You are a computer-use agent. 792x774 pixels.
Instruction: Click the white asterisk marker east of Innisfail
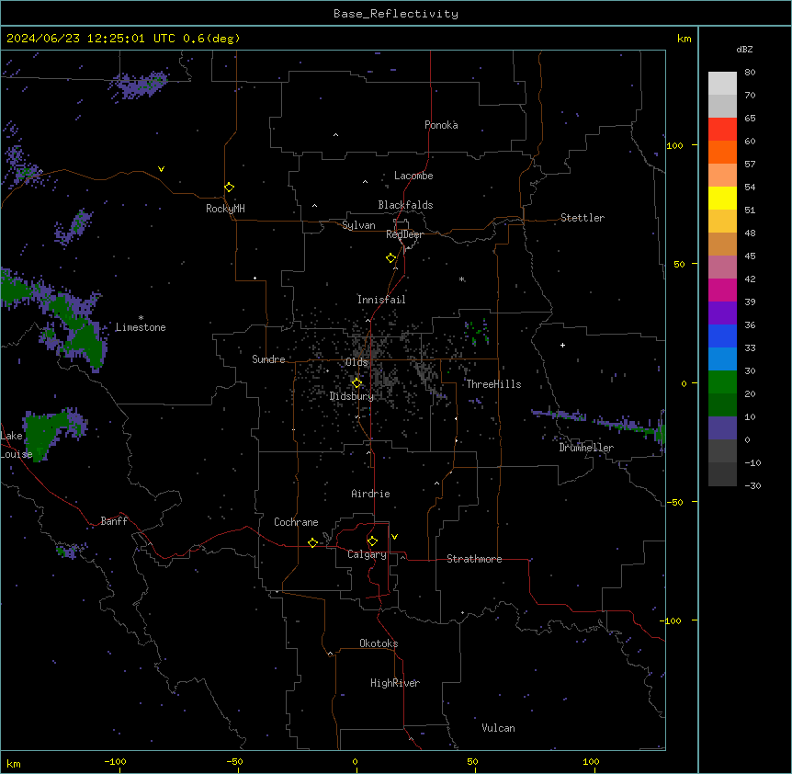click(462, 279)
